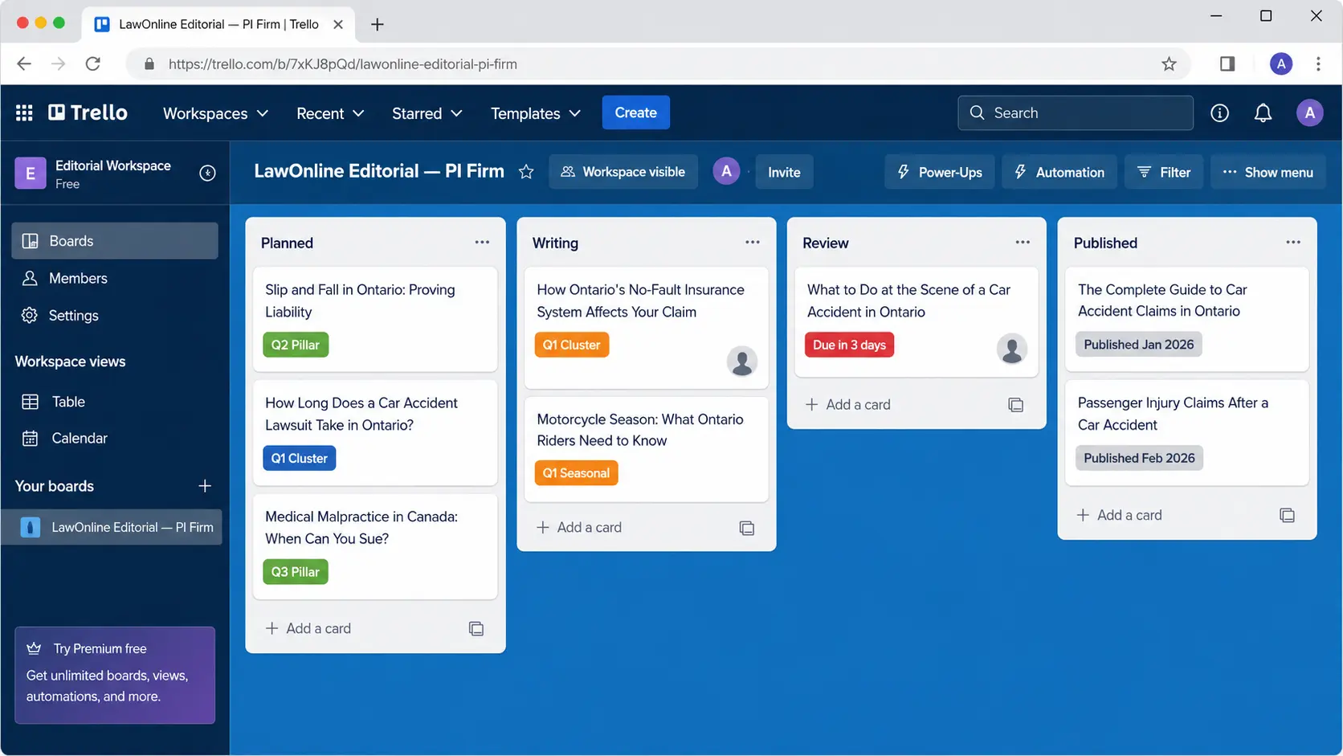Open the Automation menu
The image size is (1343, 756).
pos(1059,172)
